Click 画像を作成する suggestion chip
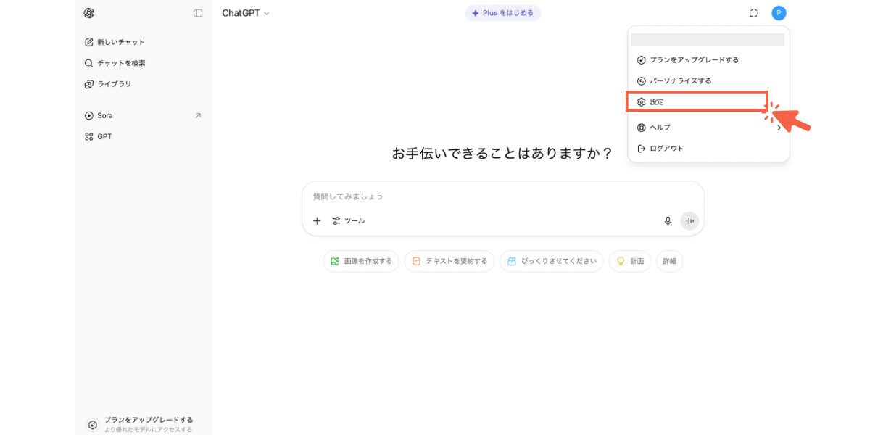The image size is (870, 435). pos(361,261)
